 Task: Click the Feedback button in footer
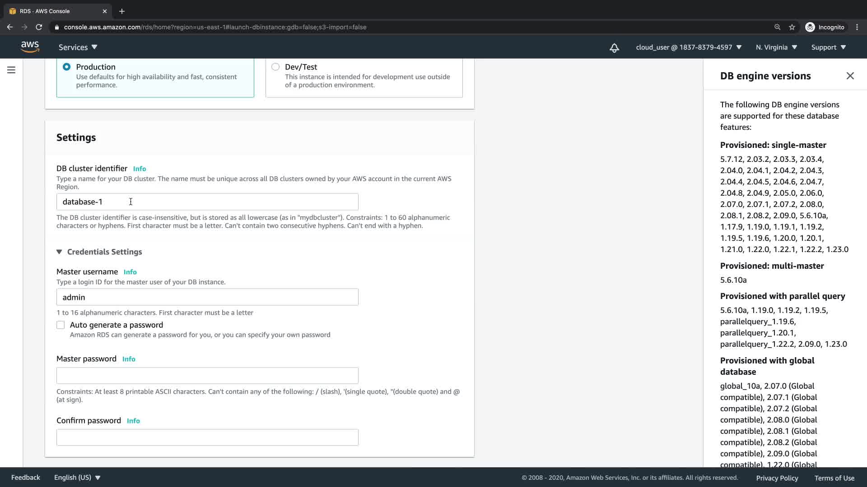[26, 478]
